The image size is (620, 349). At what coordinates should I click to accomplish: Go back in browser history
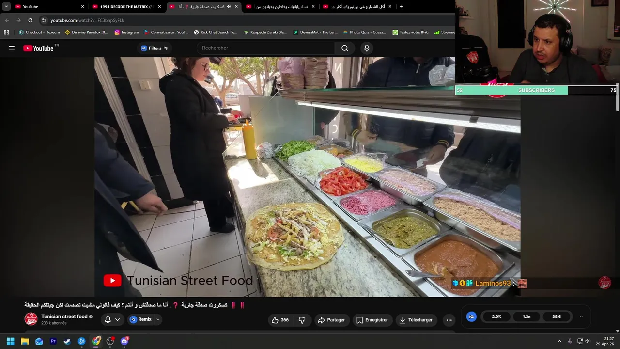tap(7, 20)
